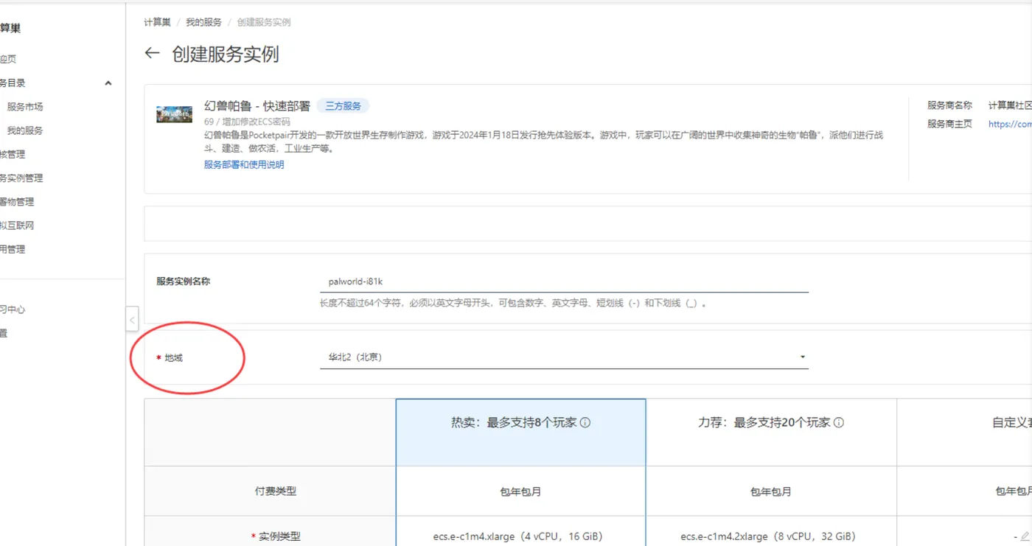This screenshot has width=1032, height=546.
Task: Click the 三方服务 tag
Action: point(344,106)
